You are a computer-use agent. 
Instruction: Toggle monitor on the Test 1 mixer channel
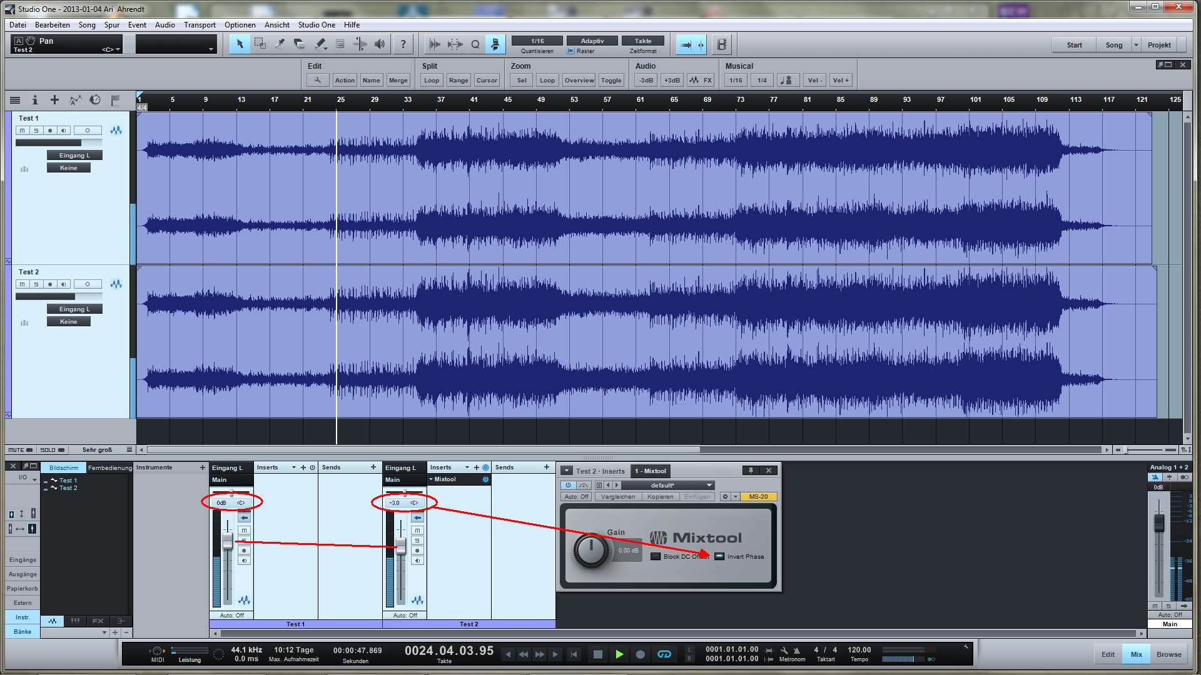coord(244,561)
